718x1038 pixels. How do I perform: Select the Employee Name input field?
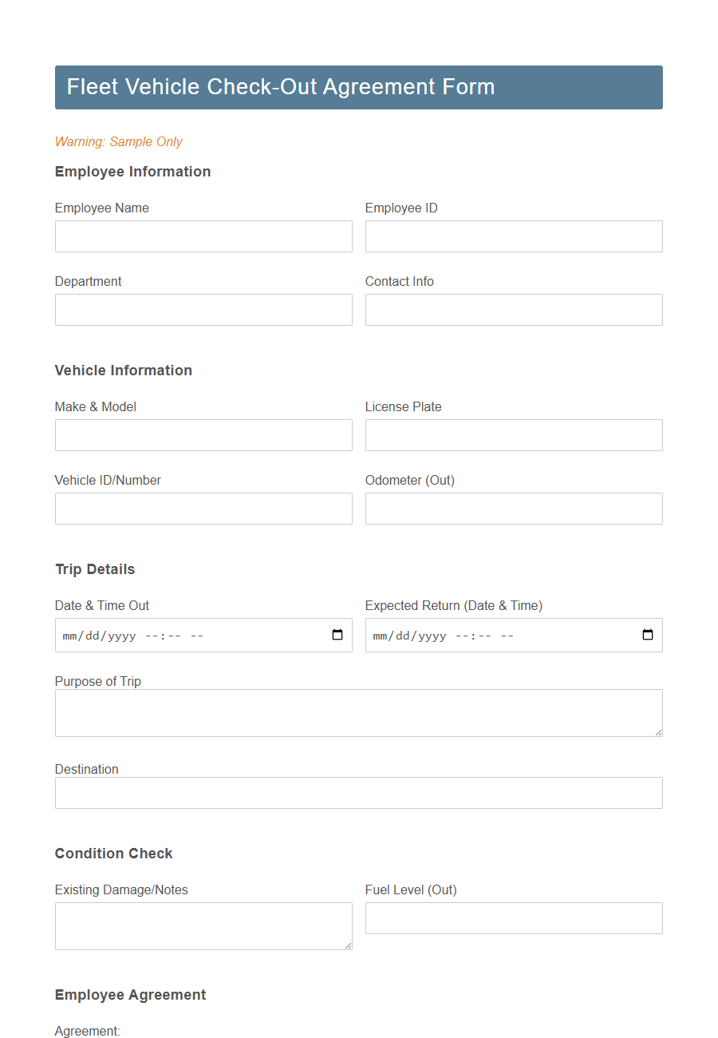click(x=203, y=236)
